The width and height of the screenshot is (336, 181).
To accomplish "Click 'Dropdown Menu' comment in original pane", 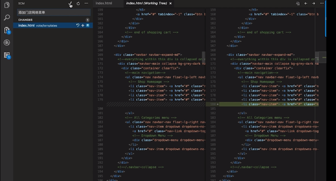I will pos(152,136).
